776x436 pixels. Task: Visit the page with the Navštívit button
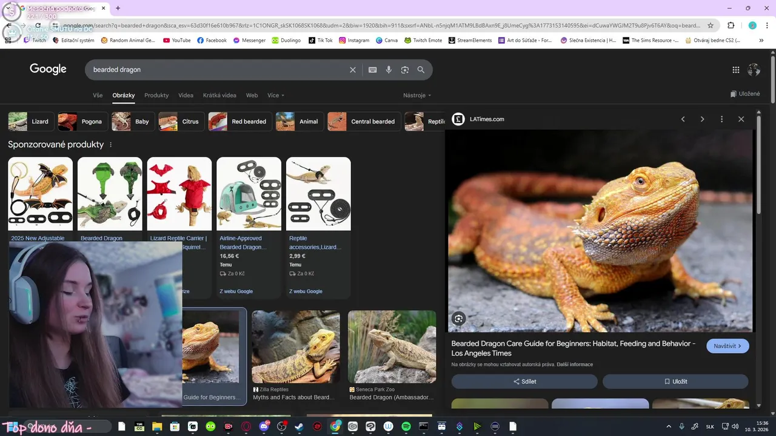click(727, 346)
